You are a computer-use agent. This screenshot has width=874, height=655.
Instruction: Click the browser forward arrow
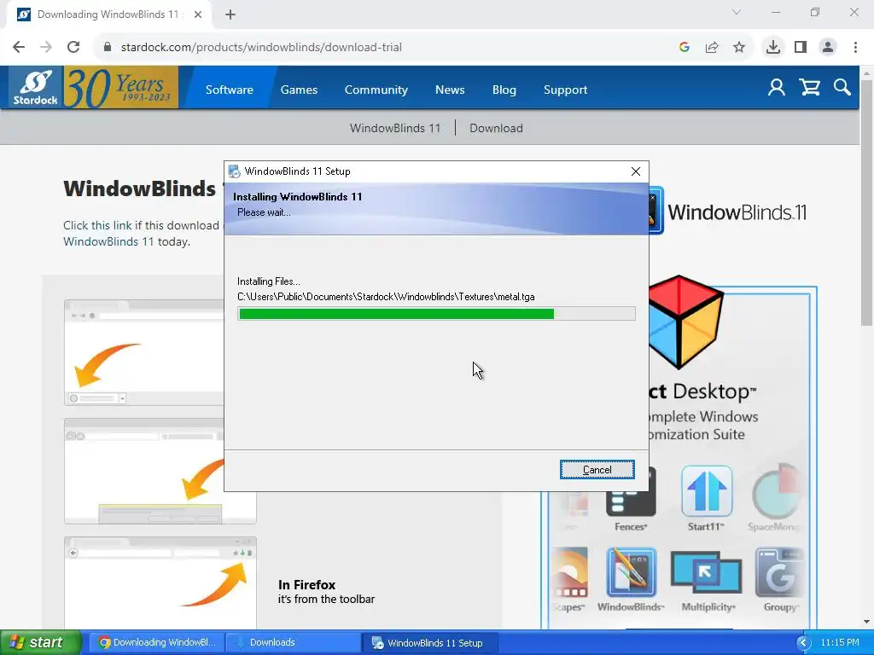(46, 48)
